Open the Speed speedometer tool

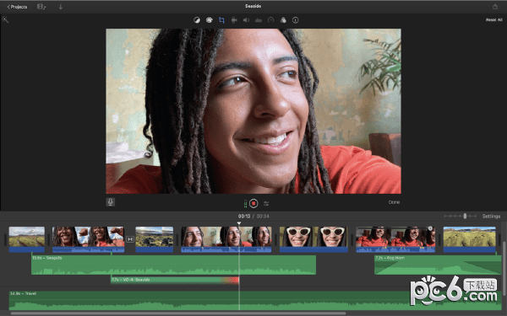270,20
